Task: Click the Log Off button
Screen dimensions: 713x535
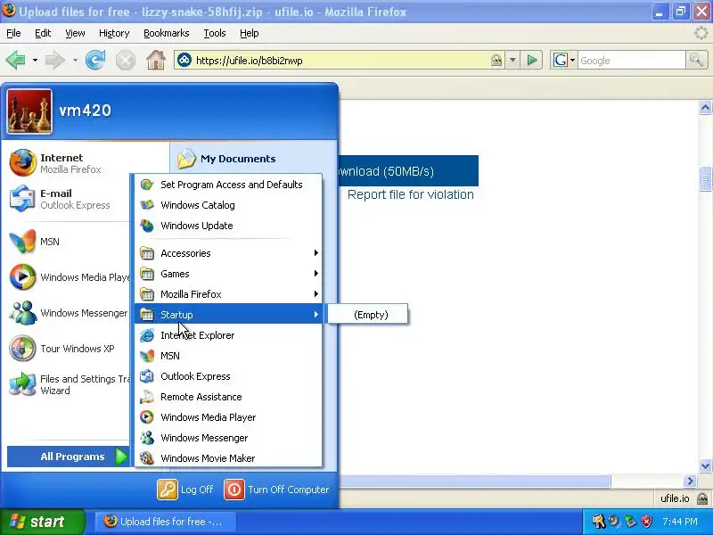Action: 185,490
